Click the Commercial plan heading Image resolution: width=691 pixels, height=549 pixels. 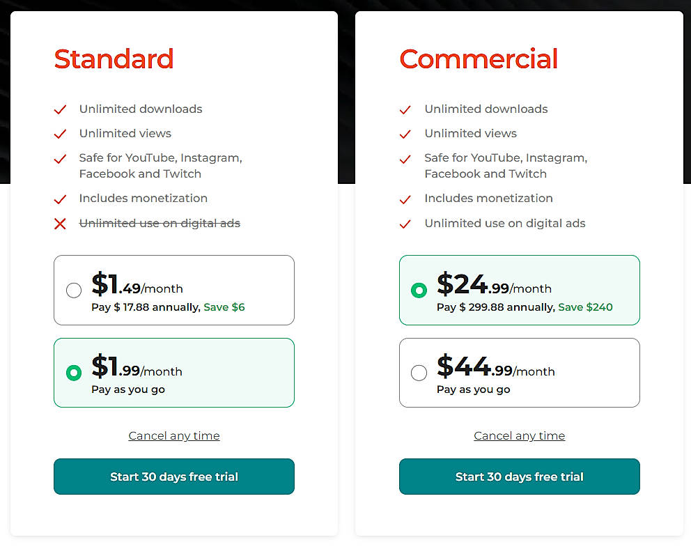[478, 59]
